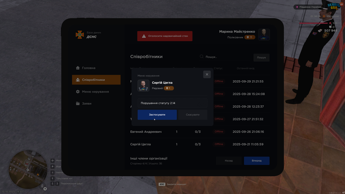Click the red health bar
345x194 pixels.
(313, 23)
